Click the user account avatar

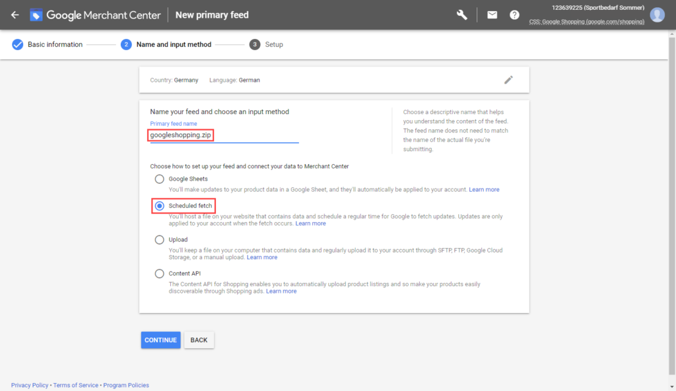657,15
